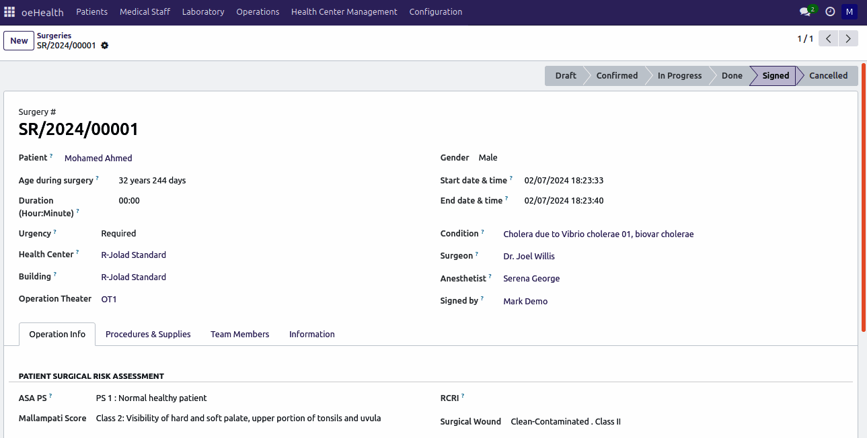The image size is (867, 438).
Task: Switch to Operation Info tab
Action: point(57,335)
